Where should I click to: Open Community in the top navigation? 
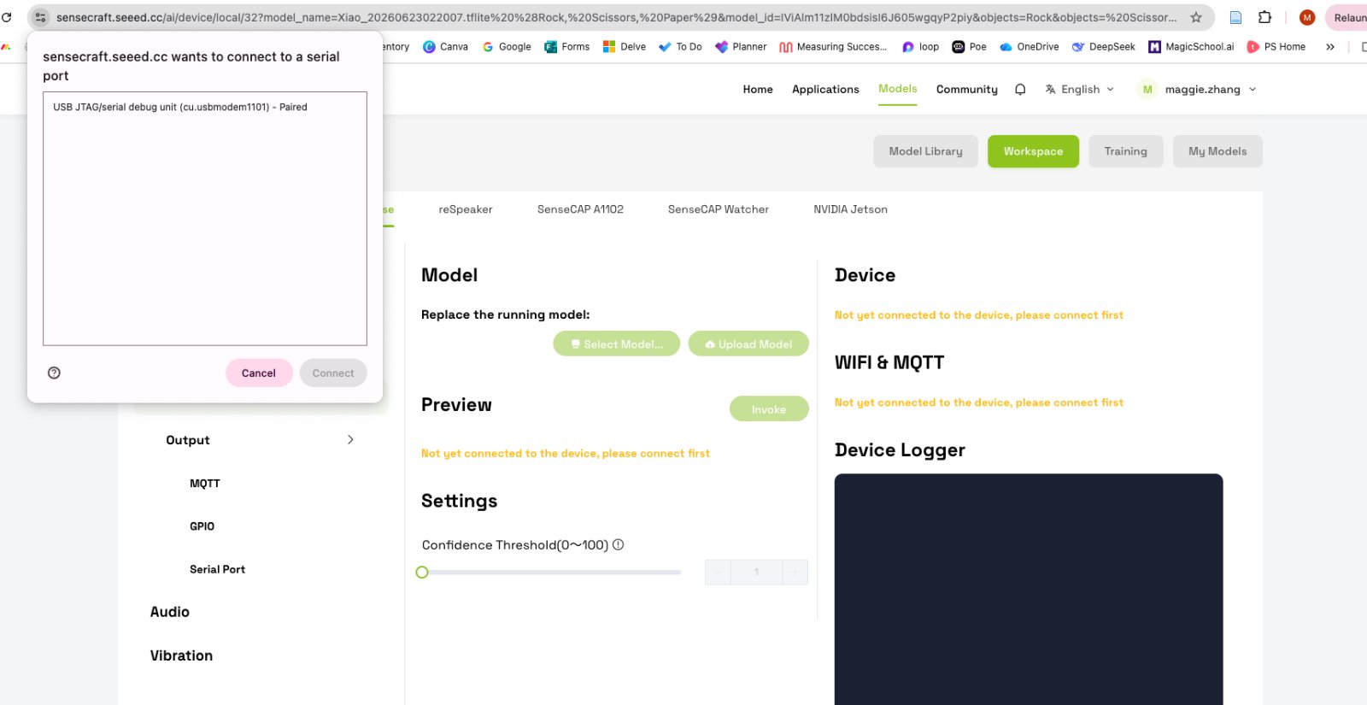(967, 89)
